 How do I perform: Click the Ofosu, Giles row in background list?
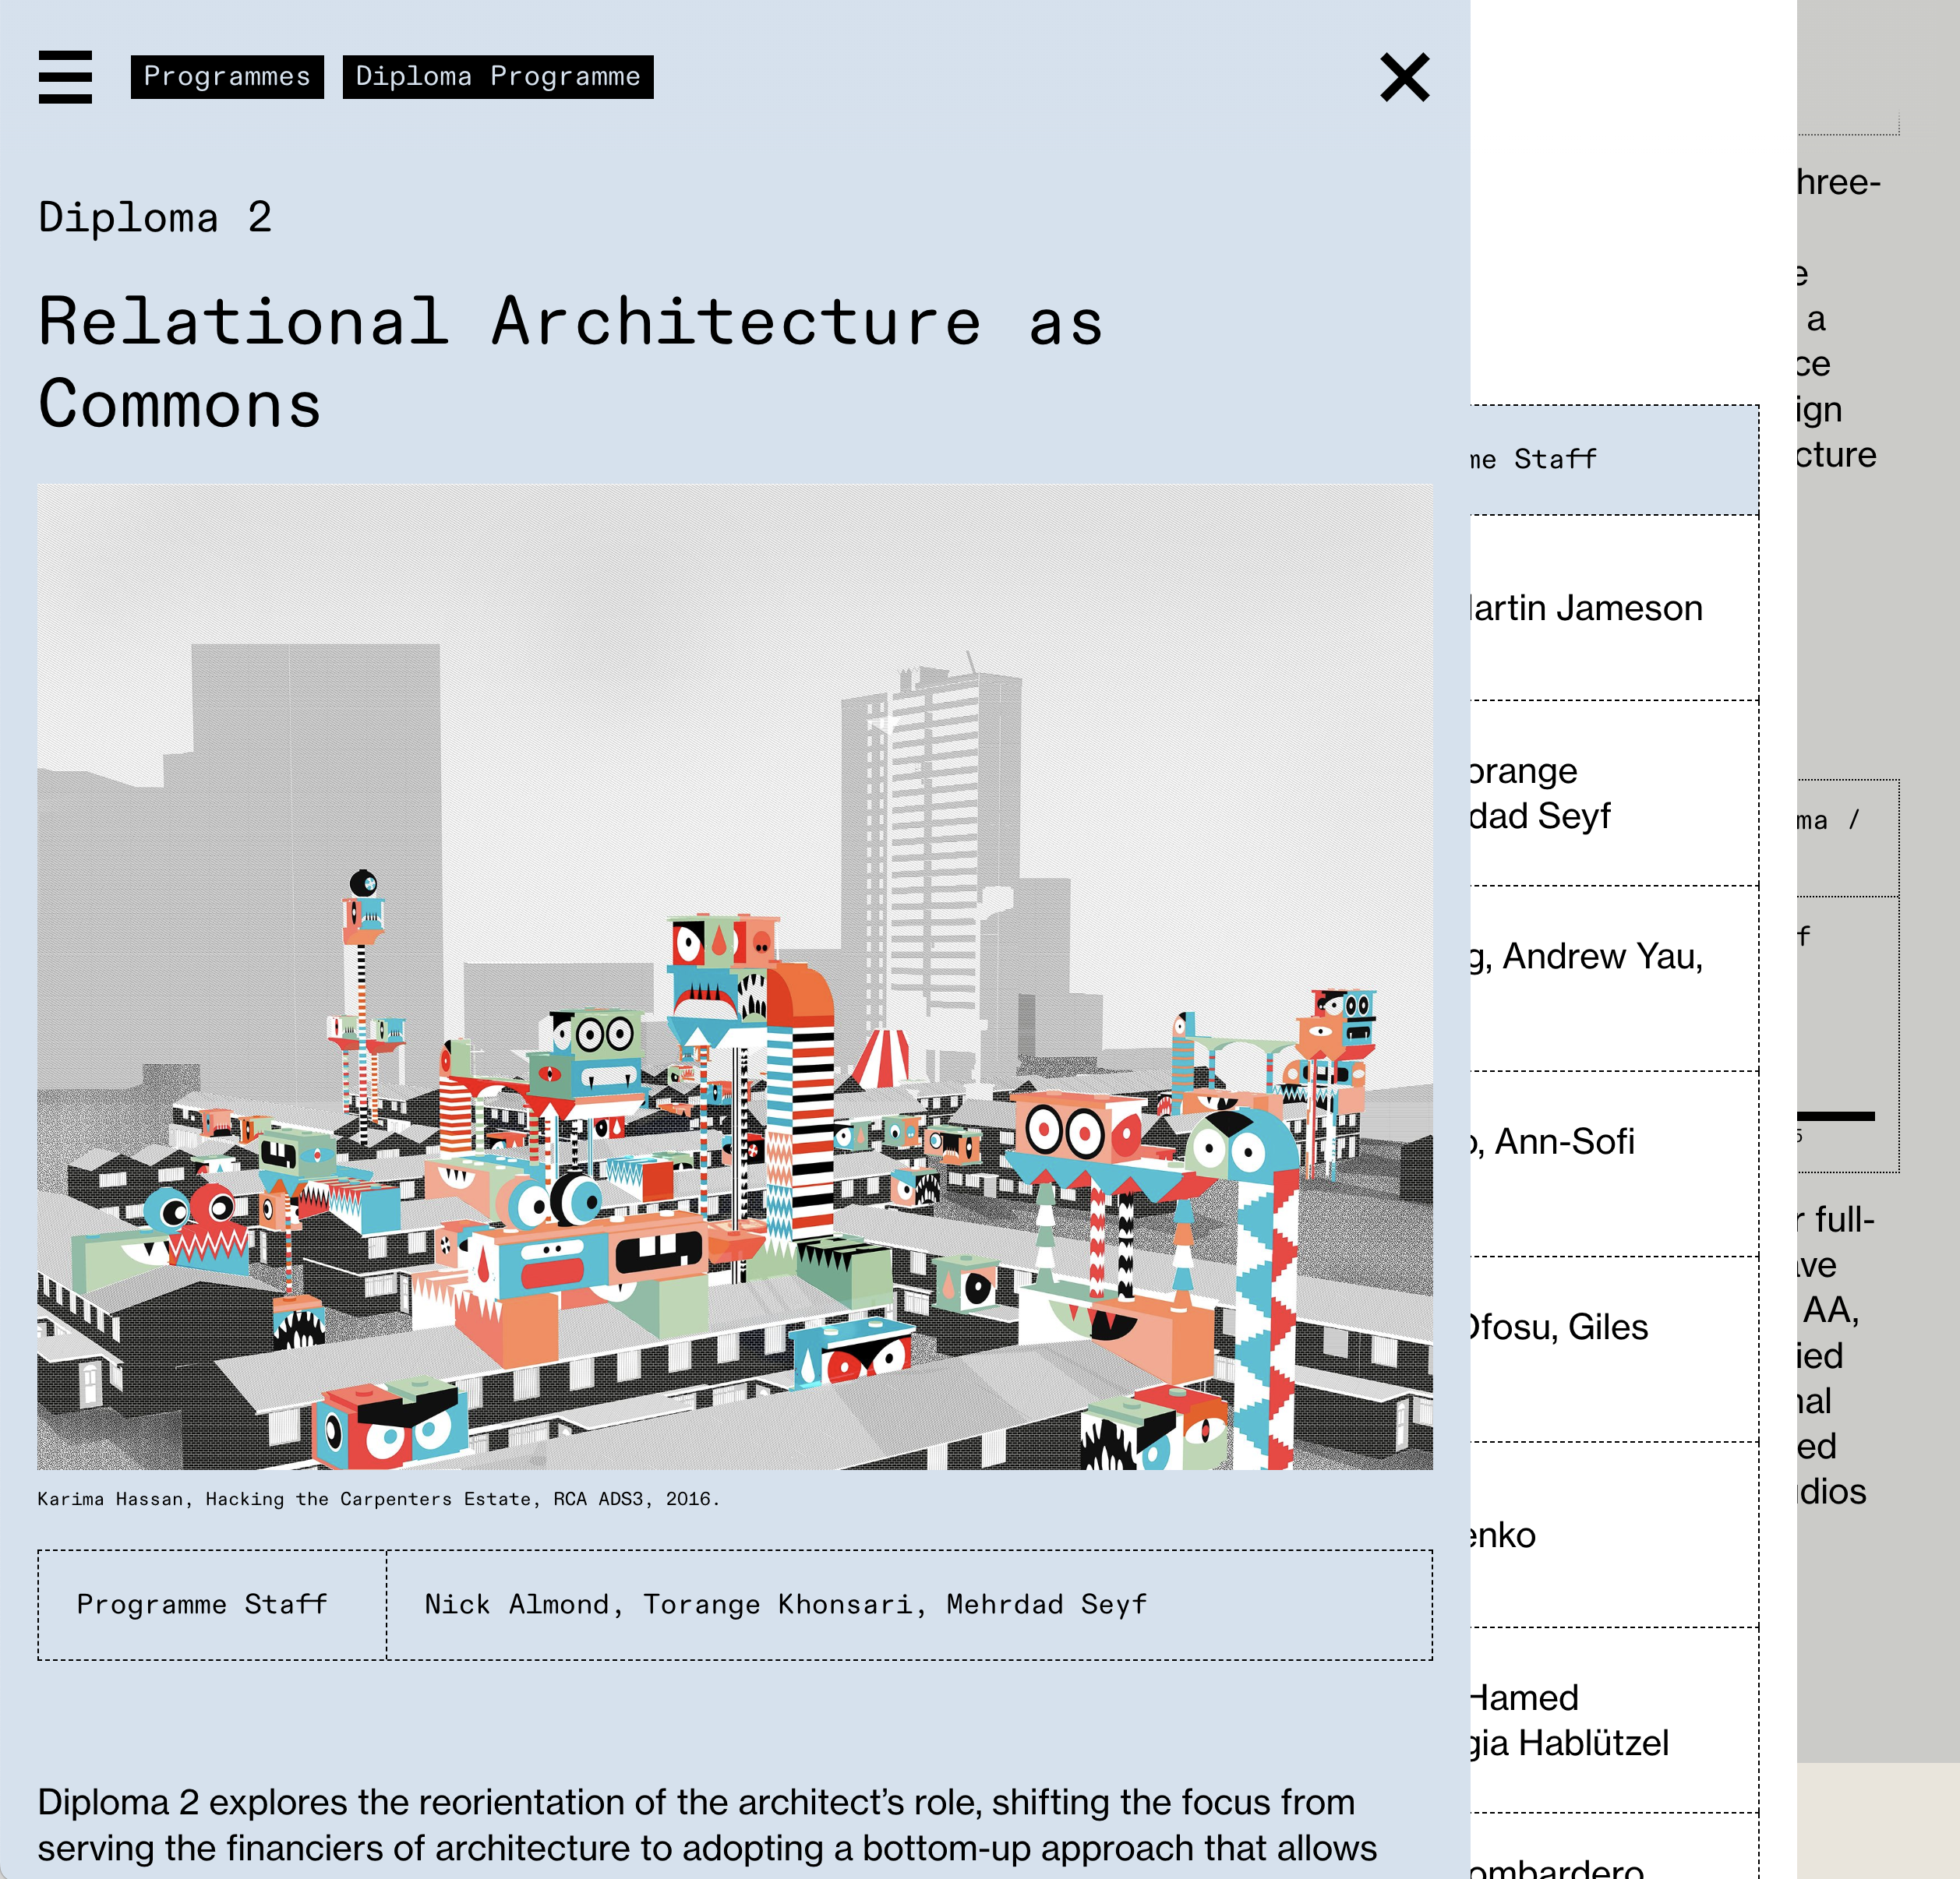[x=1614, y=1349]
